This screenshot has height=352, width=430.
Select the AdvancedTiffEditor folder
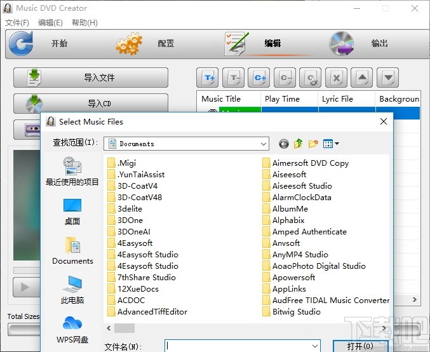(147, 312)
